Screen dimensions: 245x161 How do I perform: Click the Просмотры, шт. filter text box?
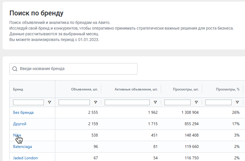[x=178, y=102]
